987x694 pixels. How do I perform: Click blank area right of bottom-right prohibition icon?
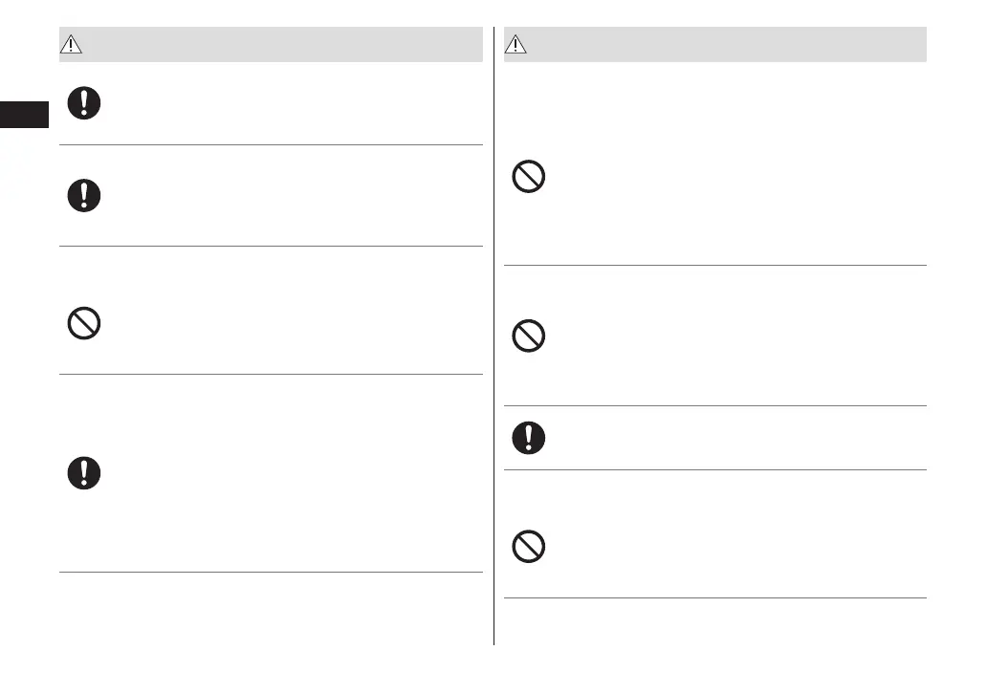pos(727,546)
